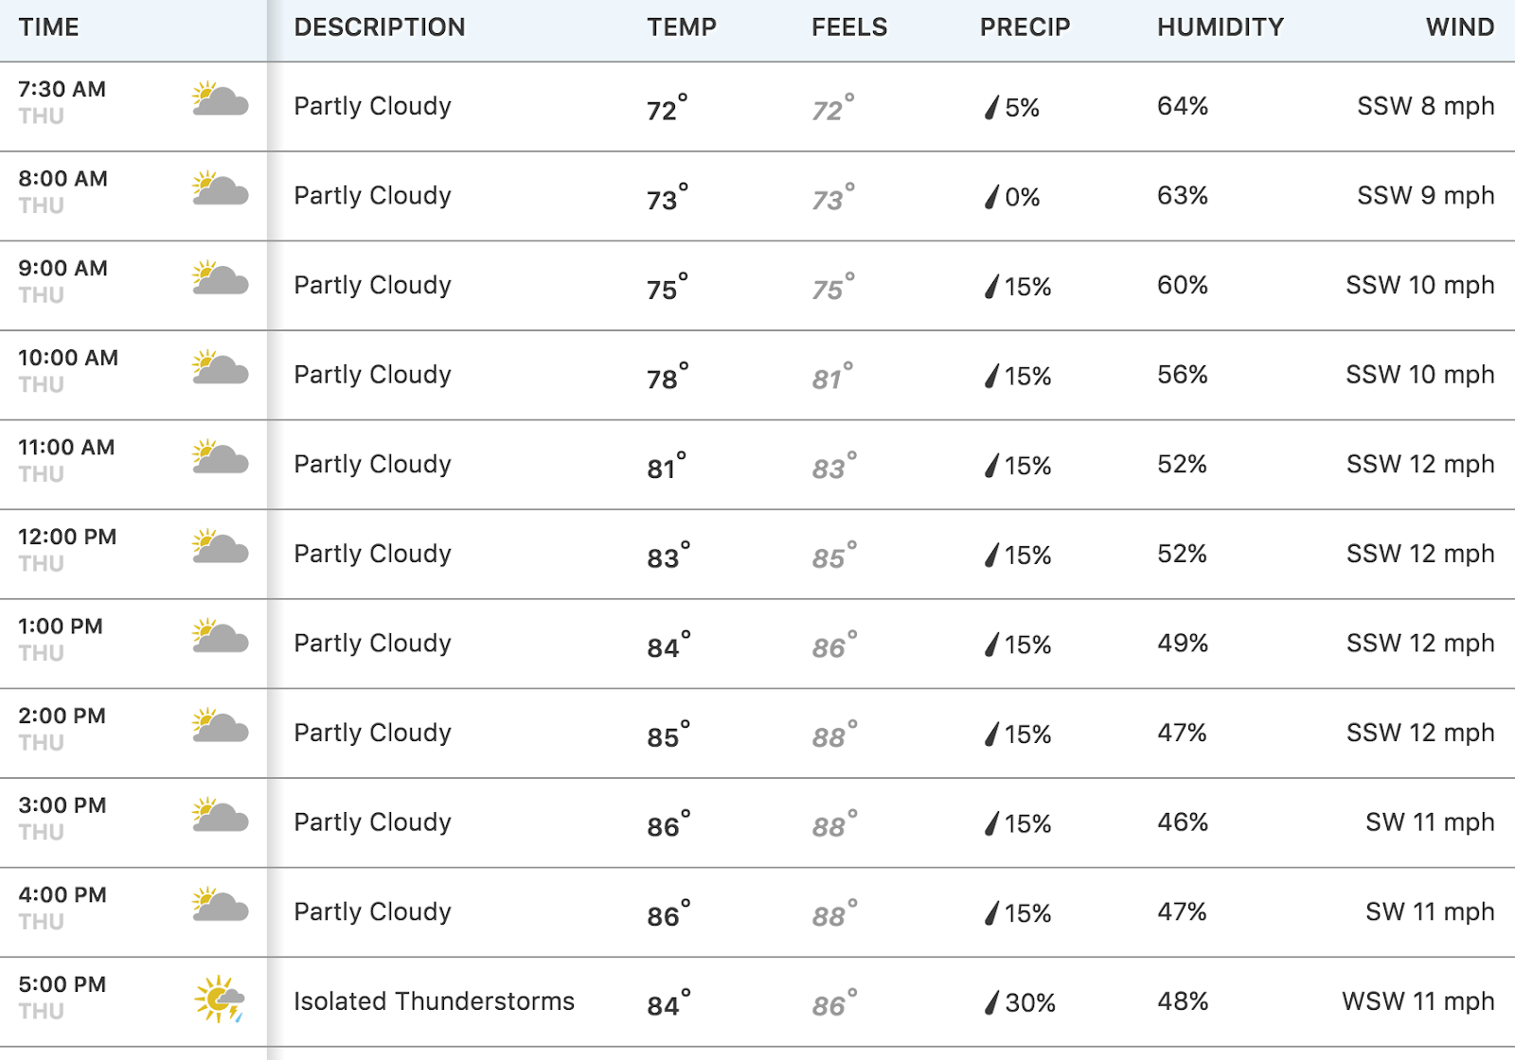The image size is (1515, 1060).
Task: Click the FEELS column header
Action: (849, 27)
